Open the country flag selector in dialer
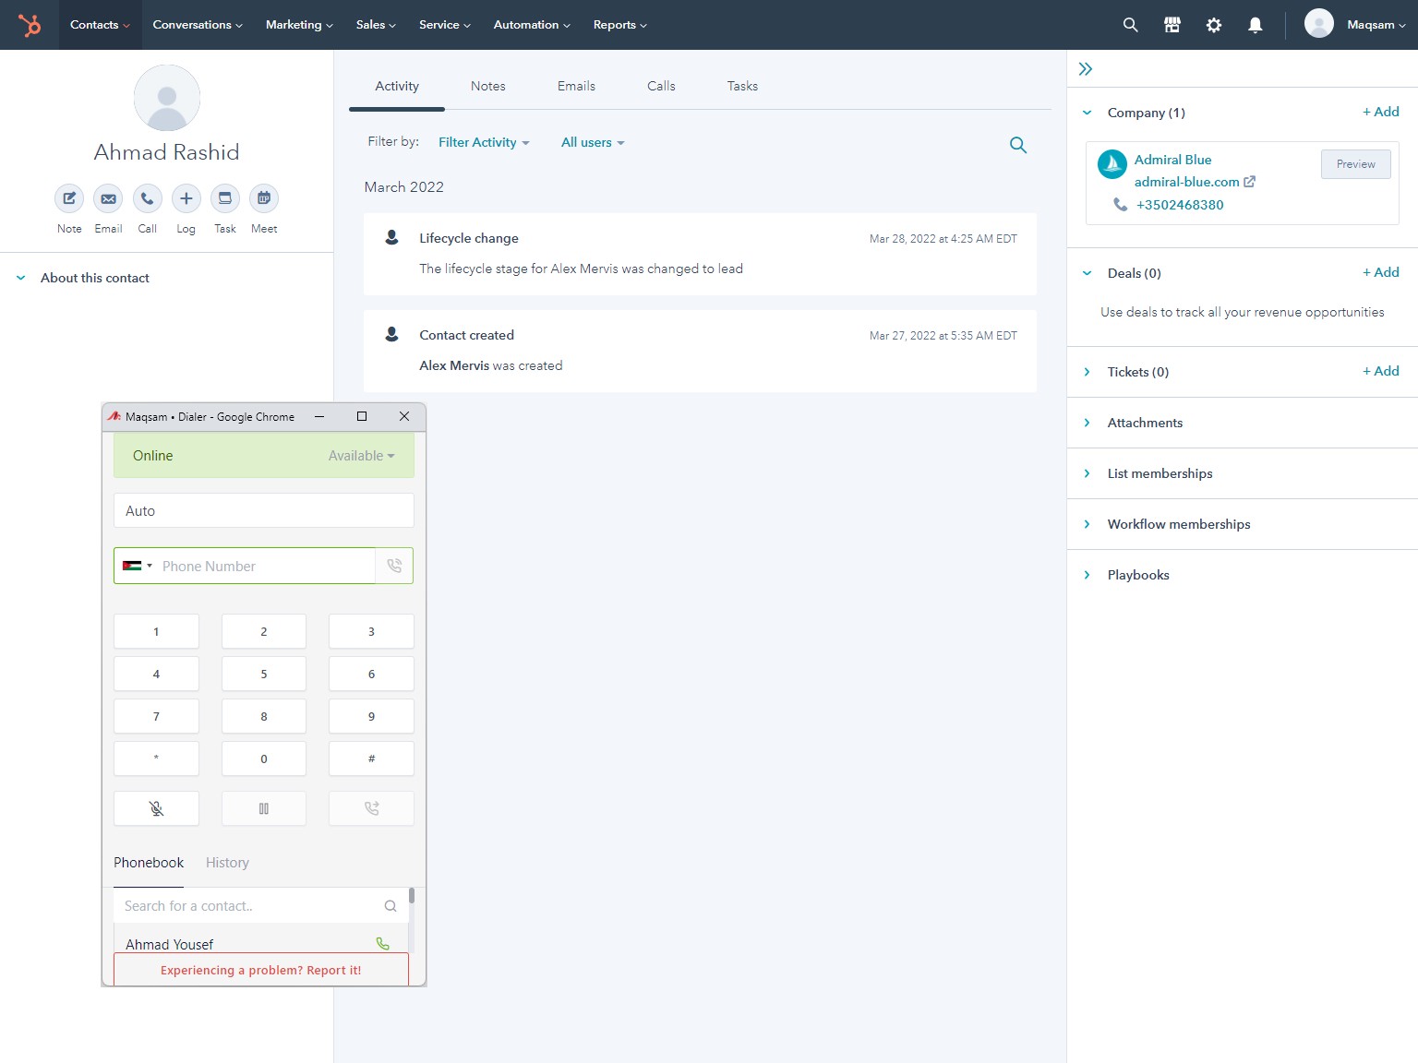Viewport: 1418px width, 1063px height. click(x=138, y=566)
